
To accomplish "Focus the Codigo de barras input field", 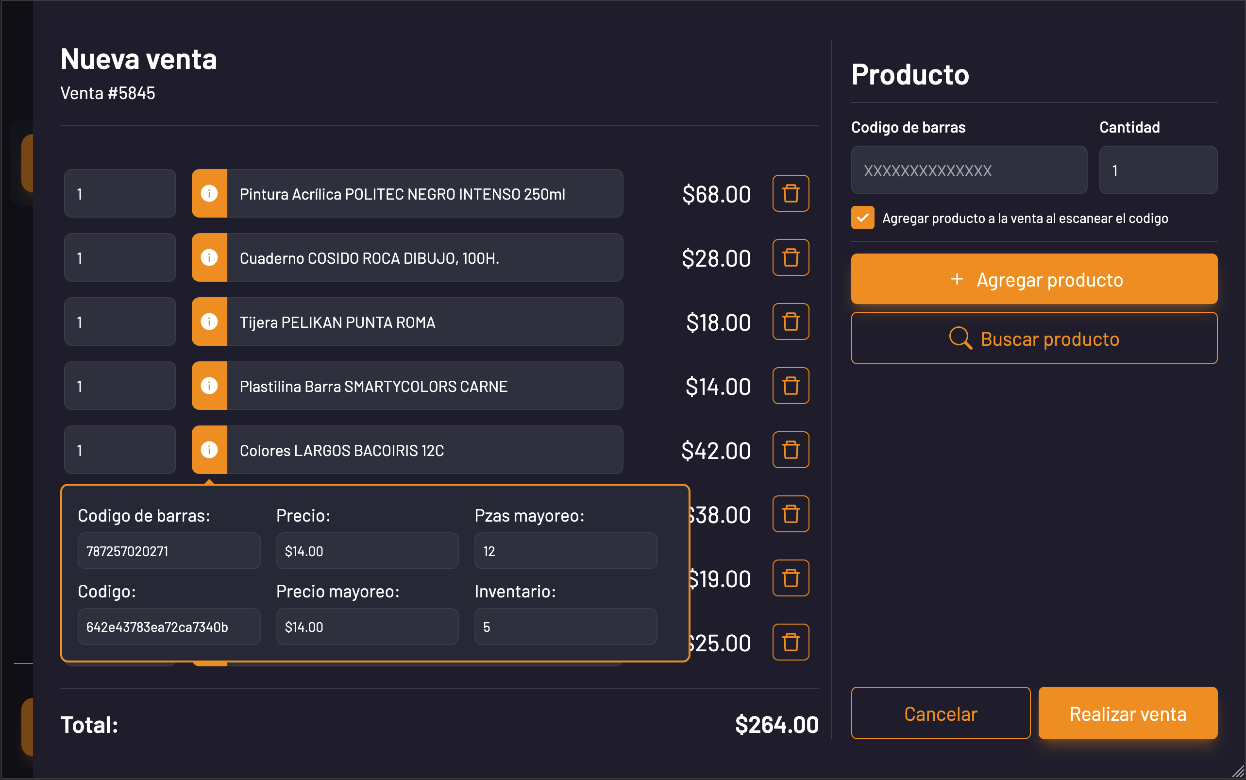I will tap(969, 170).
